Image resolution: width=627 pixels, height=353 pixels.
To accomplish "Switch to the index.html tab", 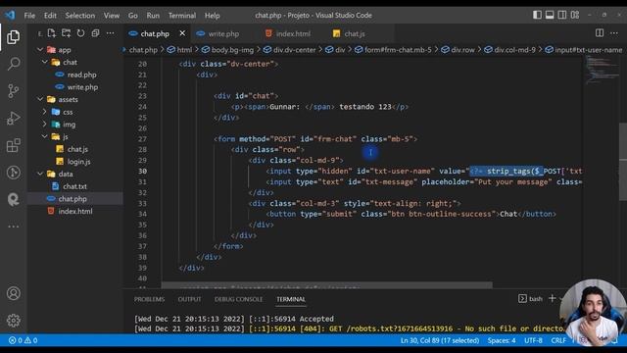I will click(x=293, y=33).
